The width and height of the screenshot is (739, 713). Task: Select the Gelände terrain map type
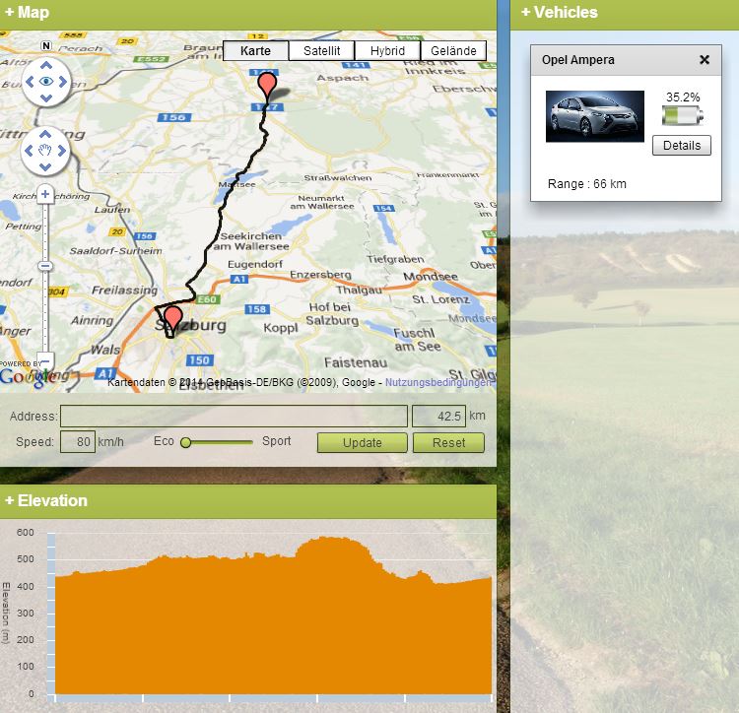click(453, 51)
